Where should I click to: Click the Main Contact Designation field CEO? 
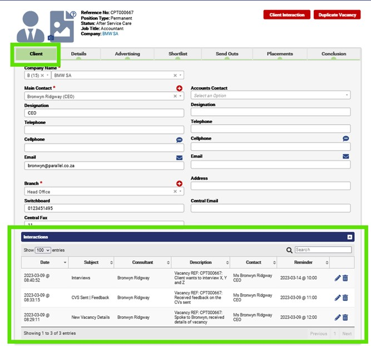coord(104,113)
